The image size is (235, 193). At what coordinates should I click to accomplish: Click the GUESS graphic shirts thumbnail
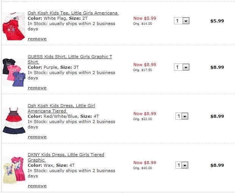[14, 72]
